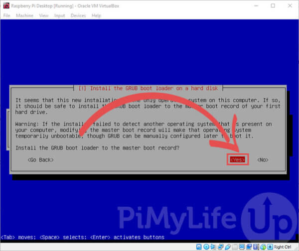Click the shared folders status icon
Screen dimensions: 299x251
click(235, 247)
